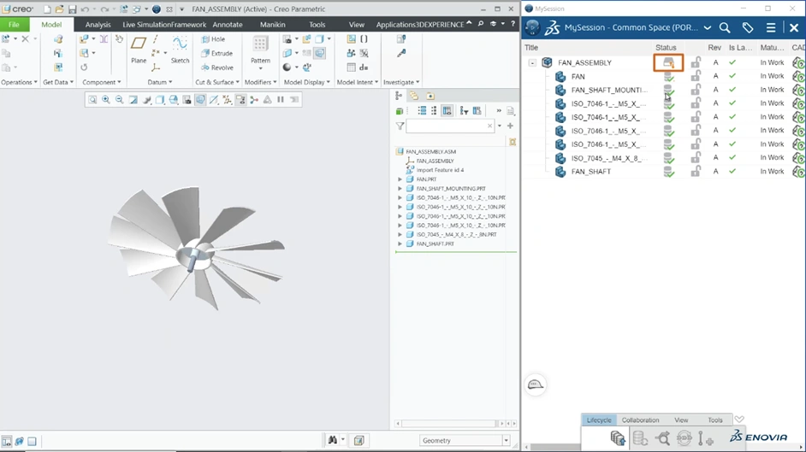Click the lock icon in the FAN row
Viewport: 806px width, 452px height.
coord(696,76)
